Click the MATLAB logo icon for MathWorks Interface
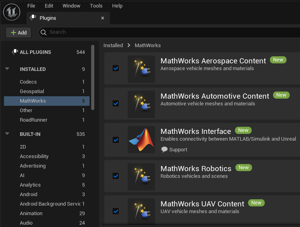The width and height of the screenshot is (300, 227). pos(141,139)
